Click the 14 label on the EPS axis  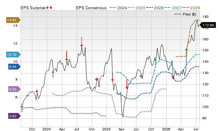pos(15,26)
